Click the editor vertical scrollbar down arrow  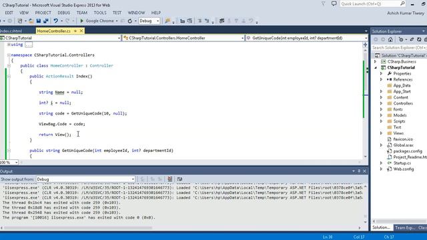coord(366,157)
